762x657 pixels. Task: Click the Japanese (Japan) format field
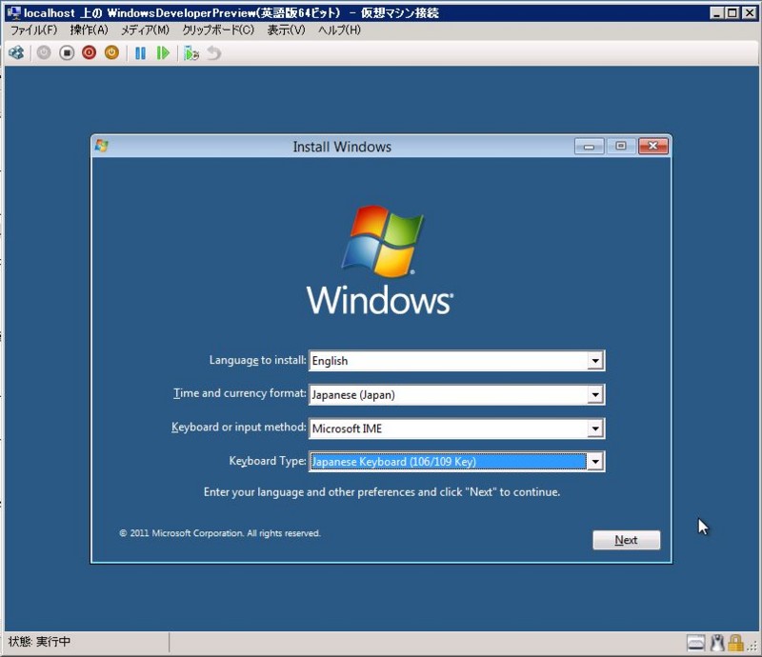coord(457,394)
